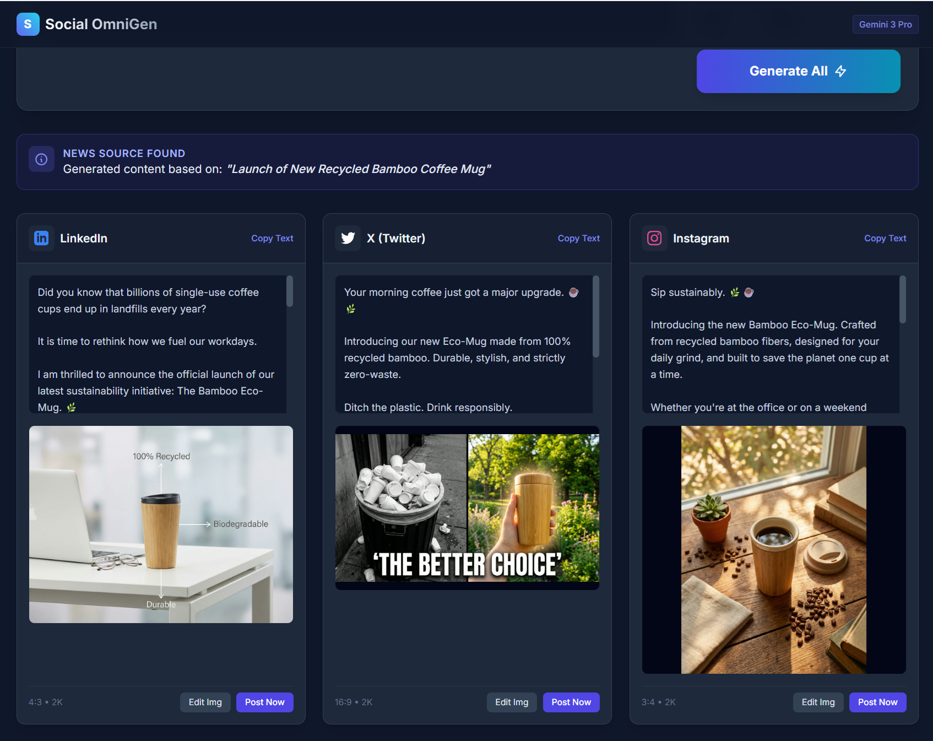Click inside the LinkedIn post text area
933x741 pixels.
[158, 344]
